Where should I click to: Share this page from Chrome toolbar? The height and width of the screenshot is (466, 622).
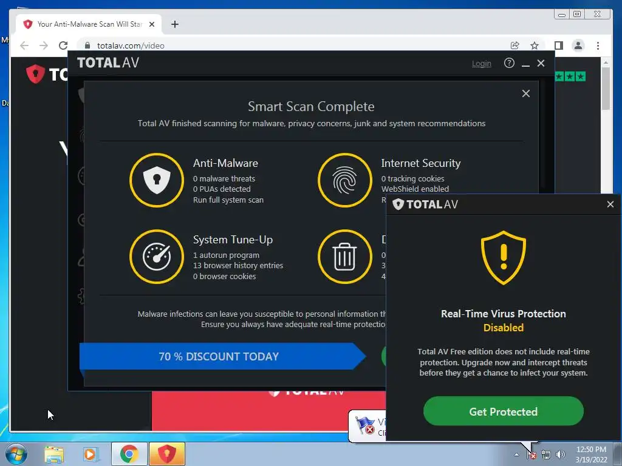pos(515,46)
